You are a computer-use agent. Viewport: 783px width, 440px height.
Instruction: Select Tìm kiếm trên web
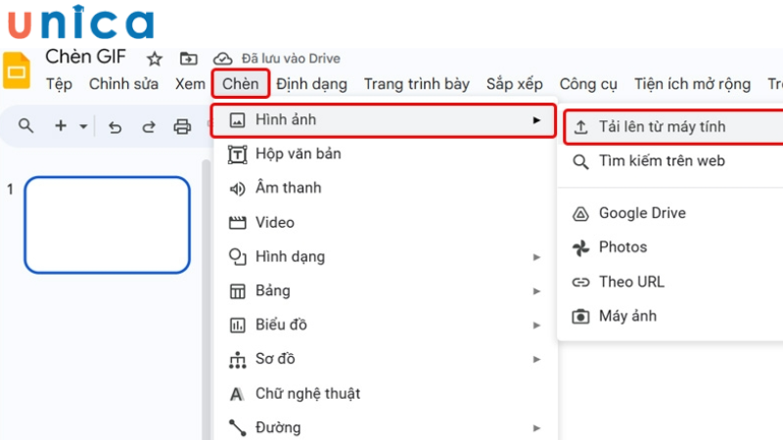point(671,161)
